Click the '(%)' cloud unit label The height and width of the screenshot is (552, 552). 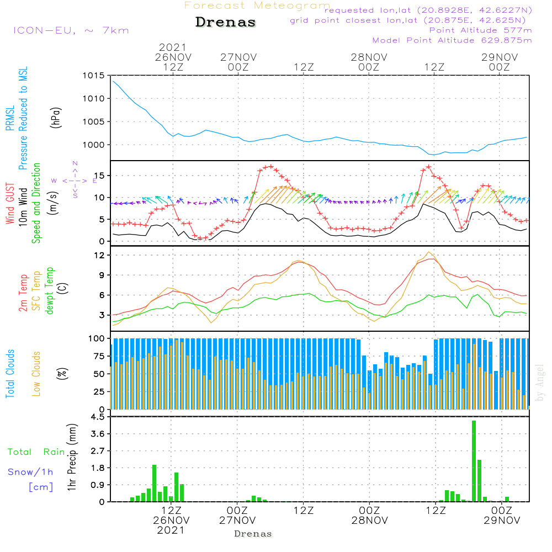point(63,374)
